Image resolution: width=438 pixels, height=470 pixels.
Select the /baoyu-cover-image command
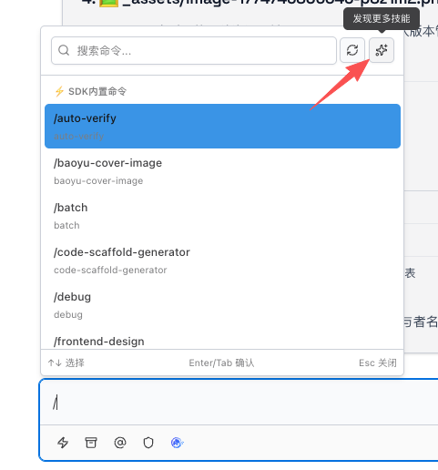point(222,171)
